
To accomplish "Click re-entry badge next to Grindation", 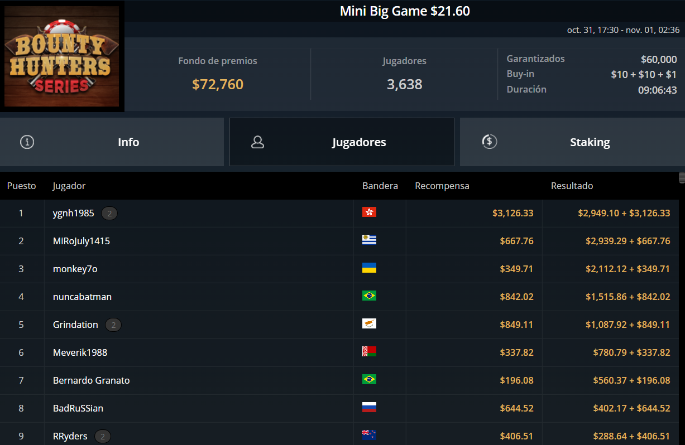I will pyautogui.click(x=113, y=325).
